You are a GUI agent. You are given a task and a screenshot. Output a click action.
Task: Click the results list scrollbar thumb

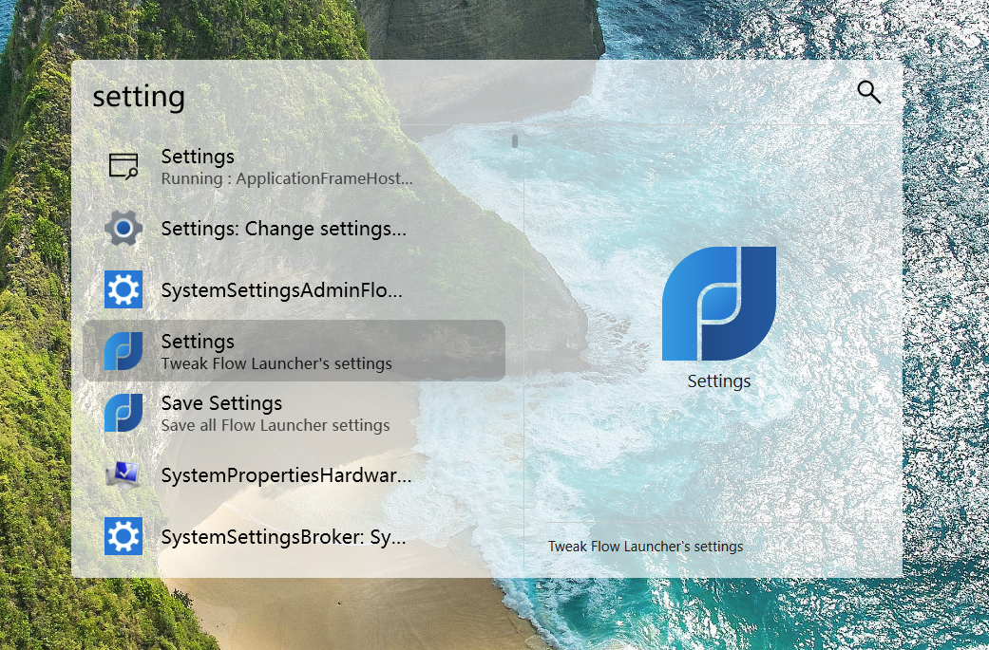pos(515,141)
